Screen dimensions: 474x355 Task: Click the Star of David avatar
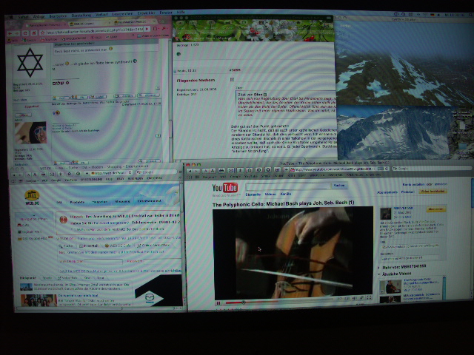coord(30,64)
